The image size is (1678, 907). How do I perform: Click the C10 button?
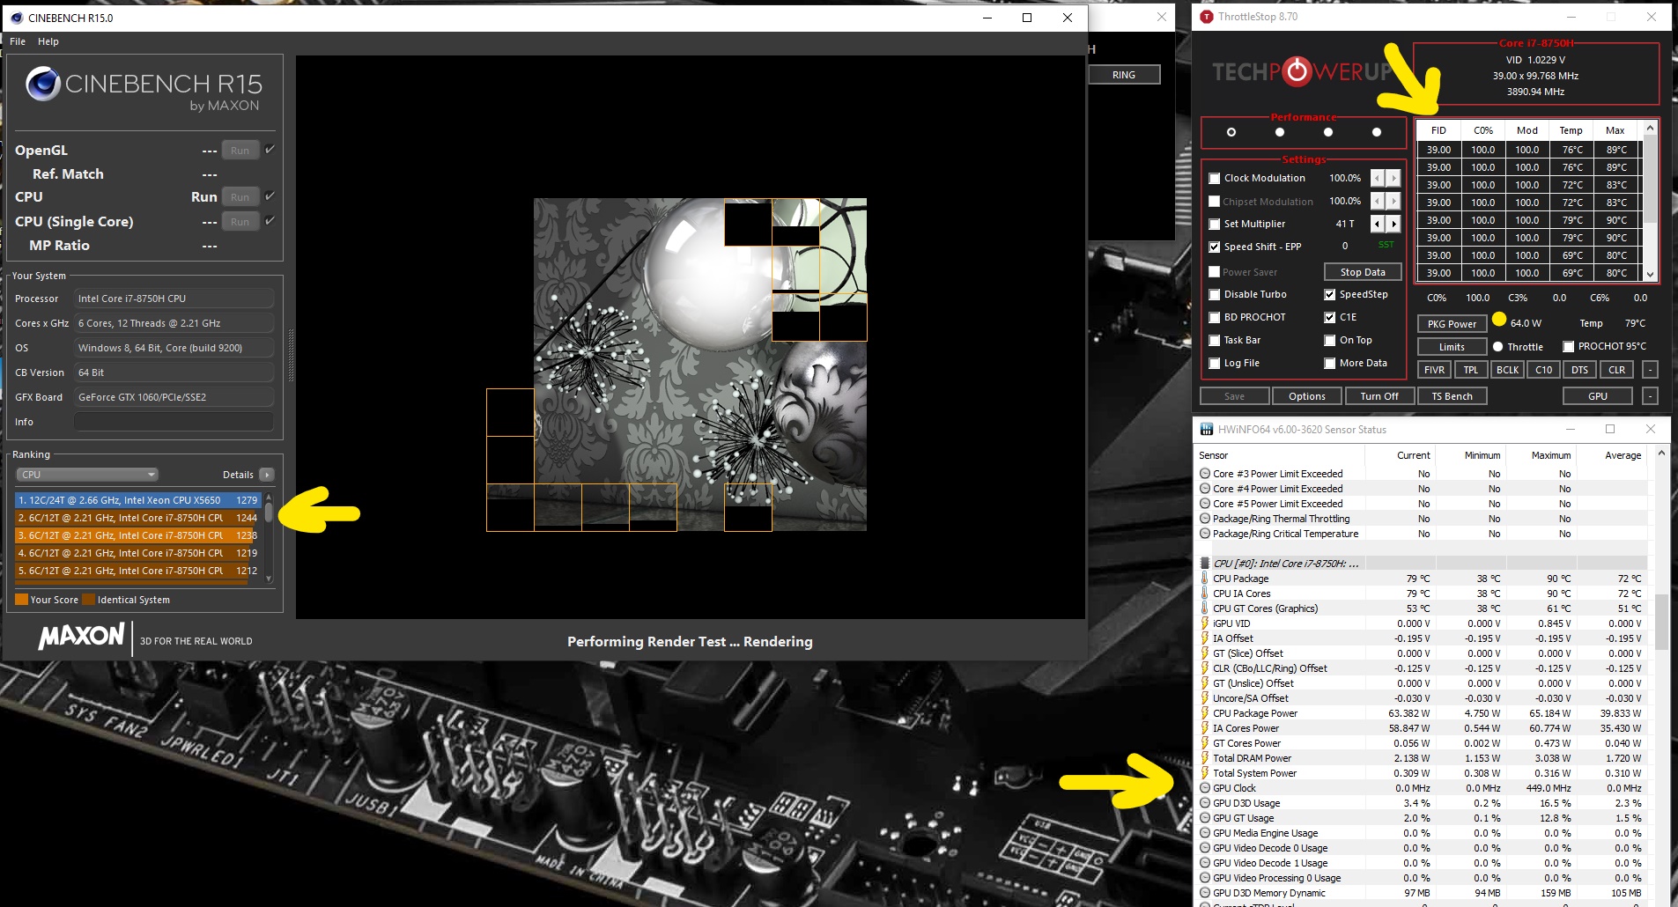(1543, 370)
